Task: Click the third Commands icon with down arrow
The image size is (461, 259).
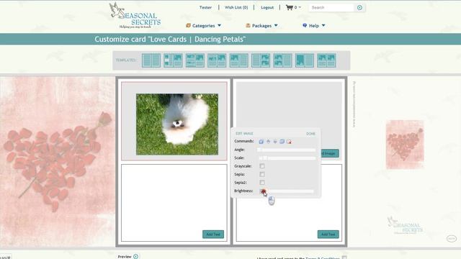Action: (x=275, y=142)
